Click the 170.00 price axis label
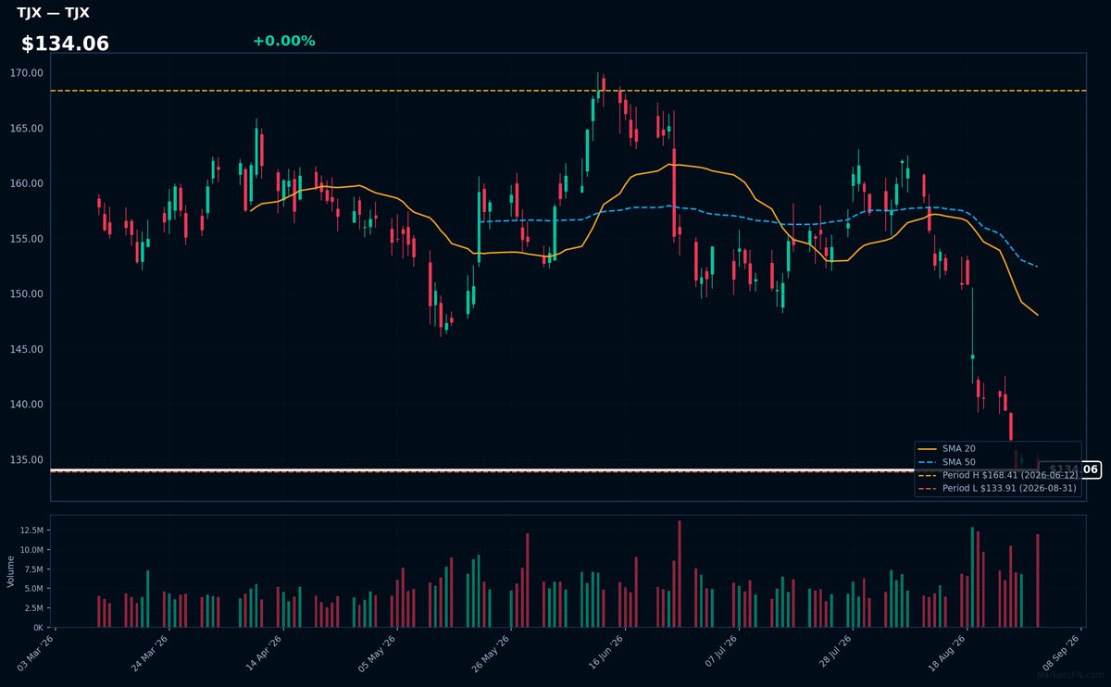The image size is (1111, 687). pyautogui.click(x=27, y=73)
